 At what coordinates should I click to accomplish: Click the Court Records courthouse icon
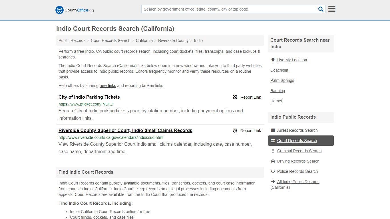click(x=273, y=141)
